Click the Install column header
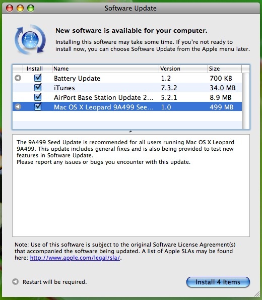This screenshot has height=300, width=262. click(37, 69)
